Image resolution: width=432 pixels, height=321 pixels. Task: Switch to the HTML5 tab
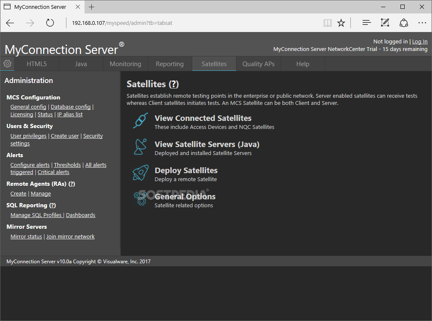click(37, 64)
